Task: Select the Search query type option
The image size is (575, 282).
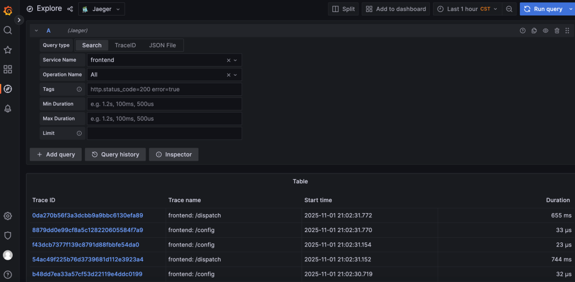Action: point(91,45)
